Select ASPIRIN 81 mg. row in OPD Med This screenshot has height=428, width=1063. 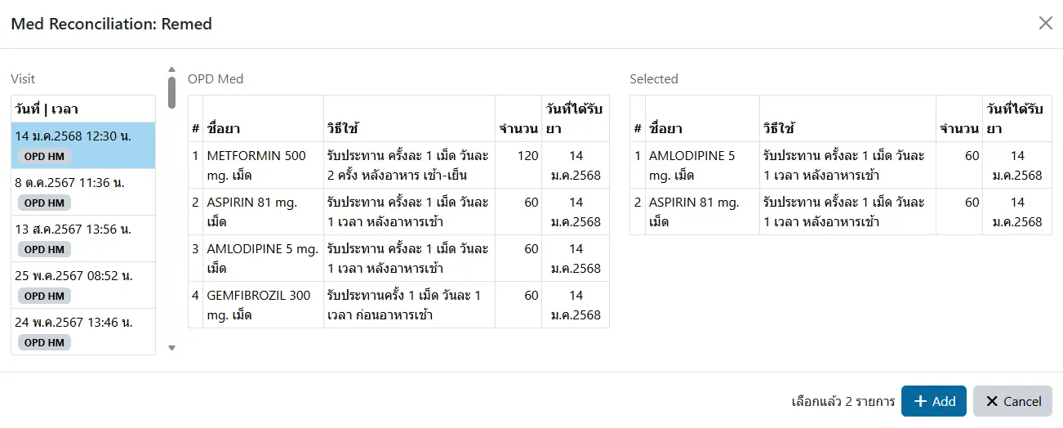[x=261, y=212]
